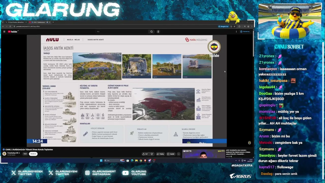
Task: Open a new browser tab
Action: pyautogui.click(x=53, y=22)
